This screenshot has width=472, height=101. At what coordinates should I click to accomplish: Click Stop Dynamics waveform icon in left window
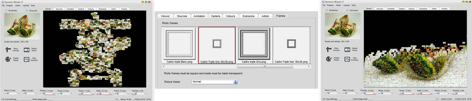click(26, 59)
